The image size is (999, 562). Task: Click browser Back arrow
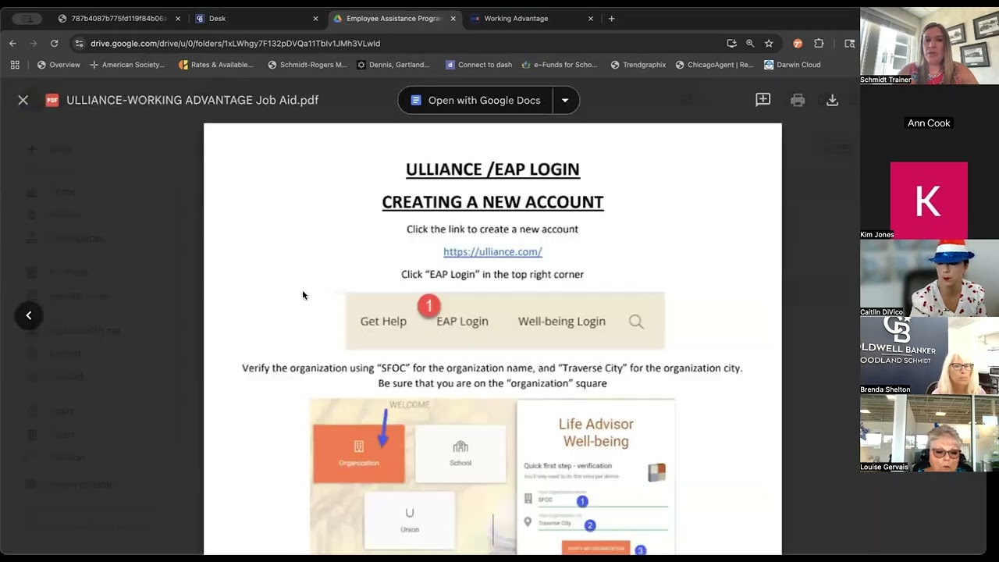point(13,43)
